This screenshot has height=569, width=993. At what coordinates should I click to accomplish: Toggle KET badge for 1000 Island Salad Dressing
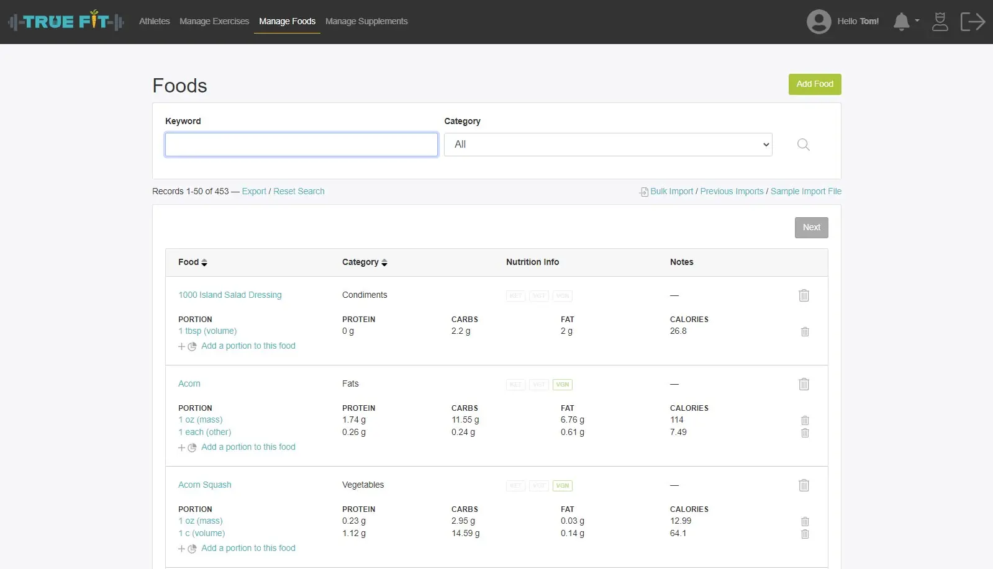515,296
